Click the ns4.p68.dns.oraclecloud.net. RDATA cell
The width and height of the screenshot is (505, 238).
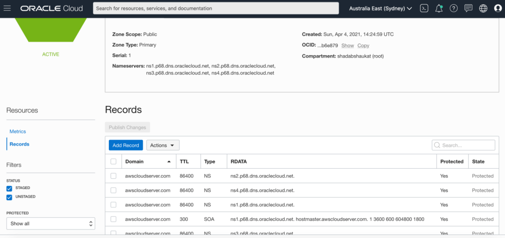262,190
